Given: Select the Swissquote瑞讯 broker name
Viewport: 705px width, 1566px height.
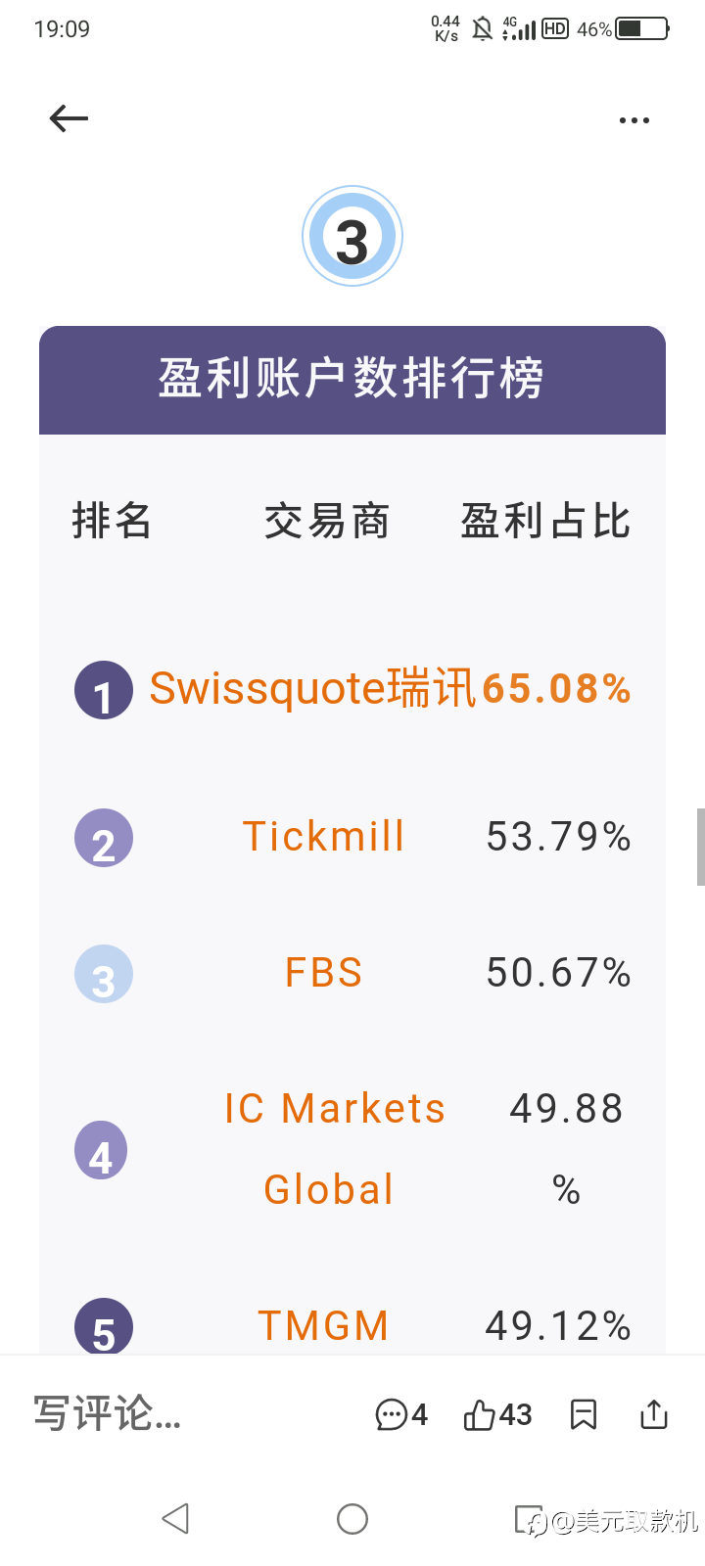Looking at the screenshot, I should (x=311, y=688).
